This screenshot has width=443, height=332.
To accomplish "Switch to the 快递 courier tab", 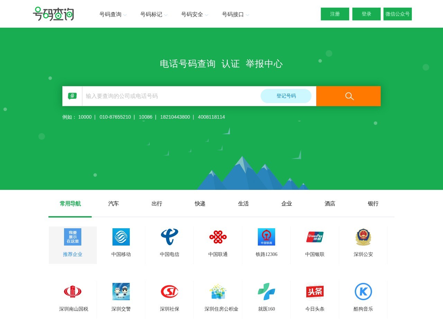I will (x=200, y=204).
